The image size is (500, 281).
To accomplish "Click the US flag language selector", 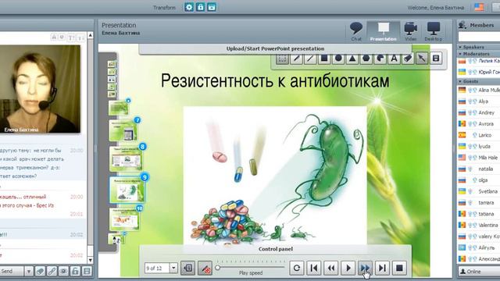I will 479,7.
